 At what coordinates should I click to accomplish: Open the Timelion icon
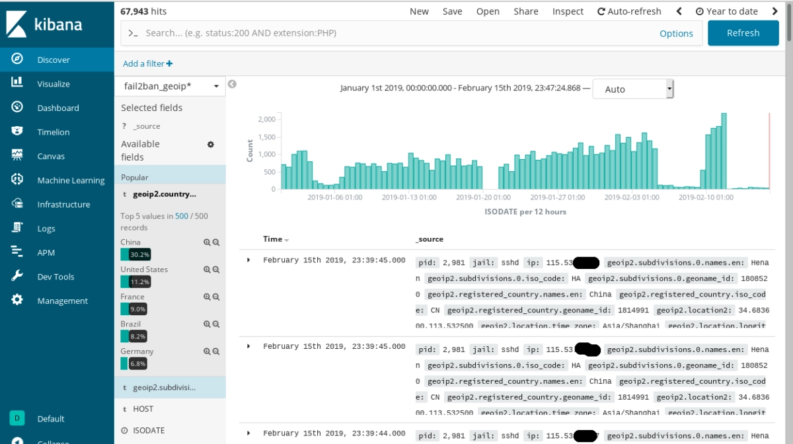tap(17, 131)
